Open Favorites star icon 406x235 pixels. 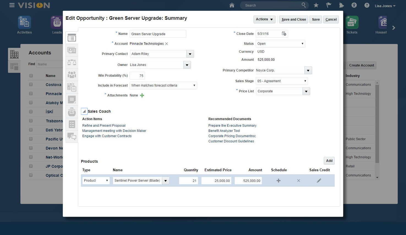[x=316, y=5]
